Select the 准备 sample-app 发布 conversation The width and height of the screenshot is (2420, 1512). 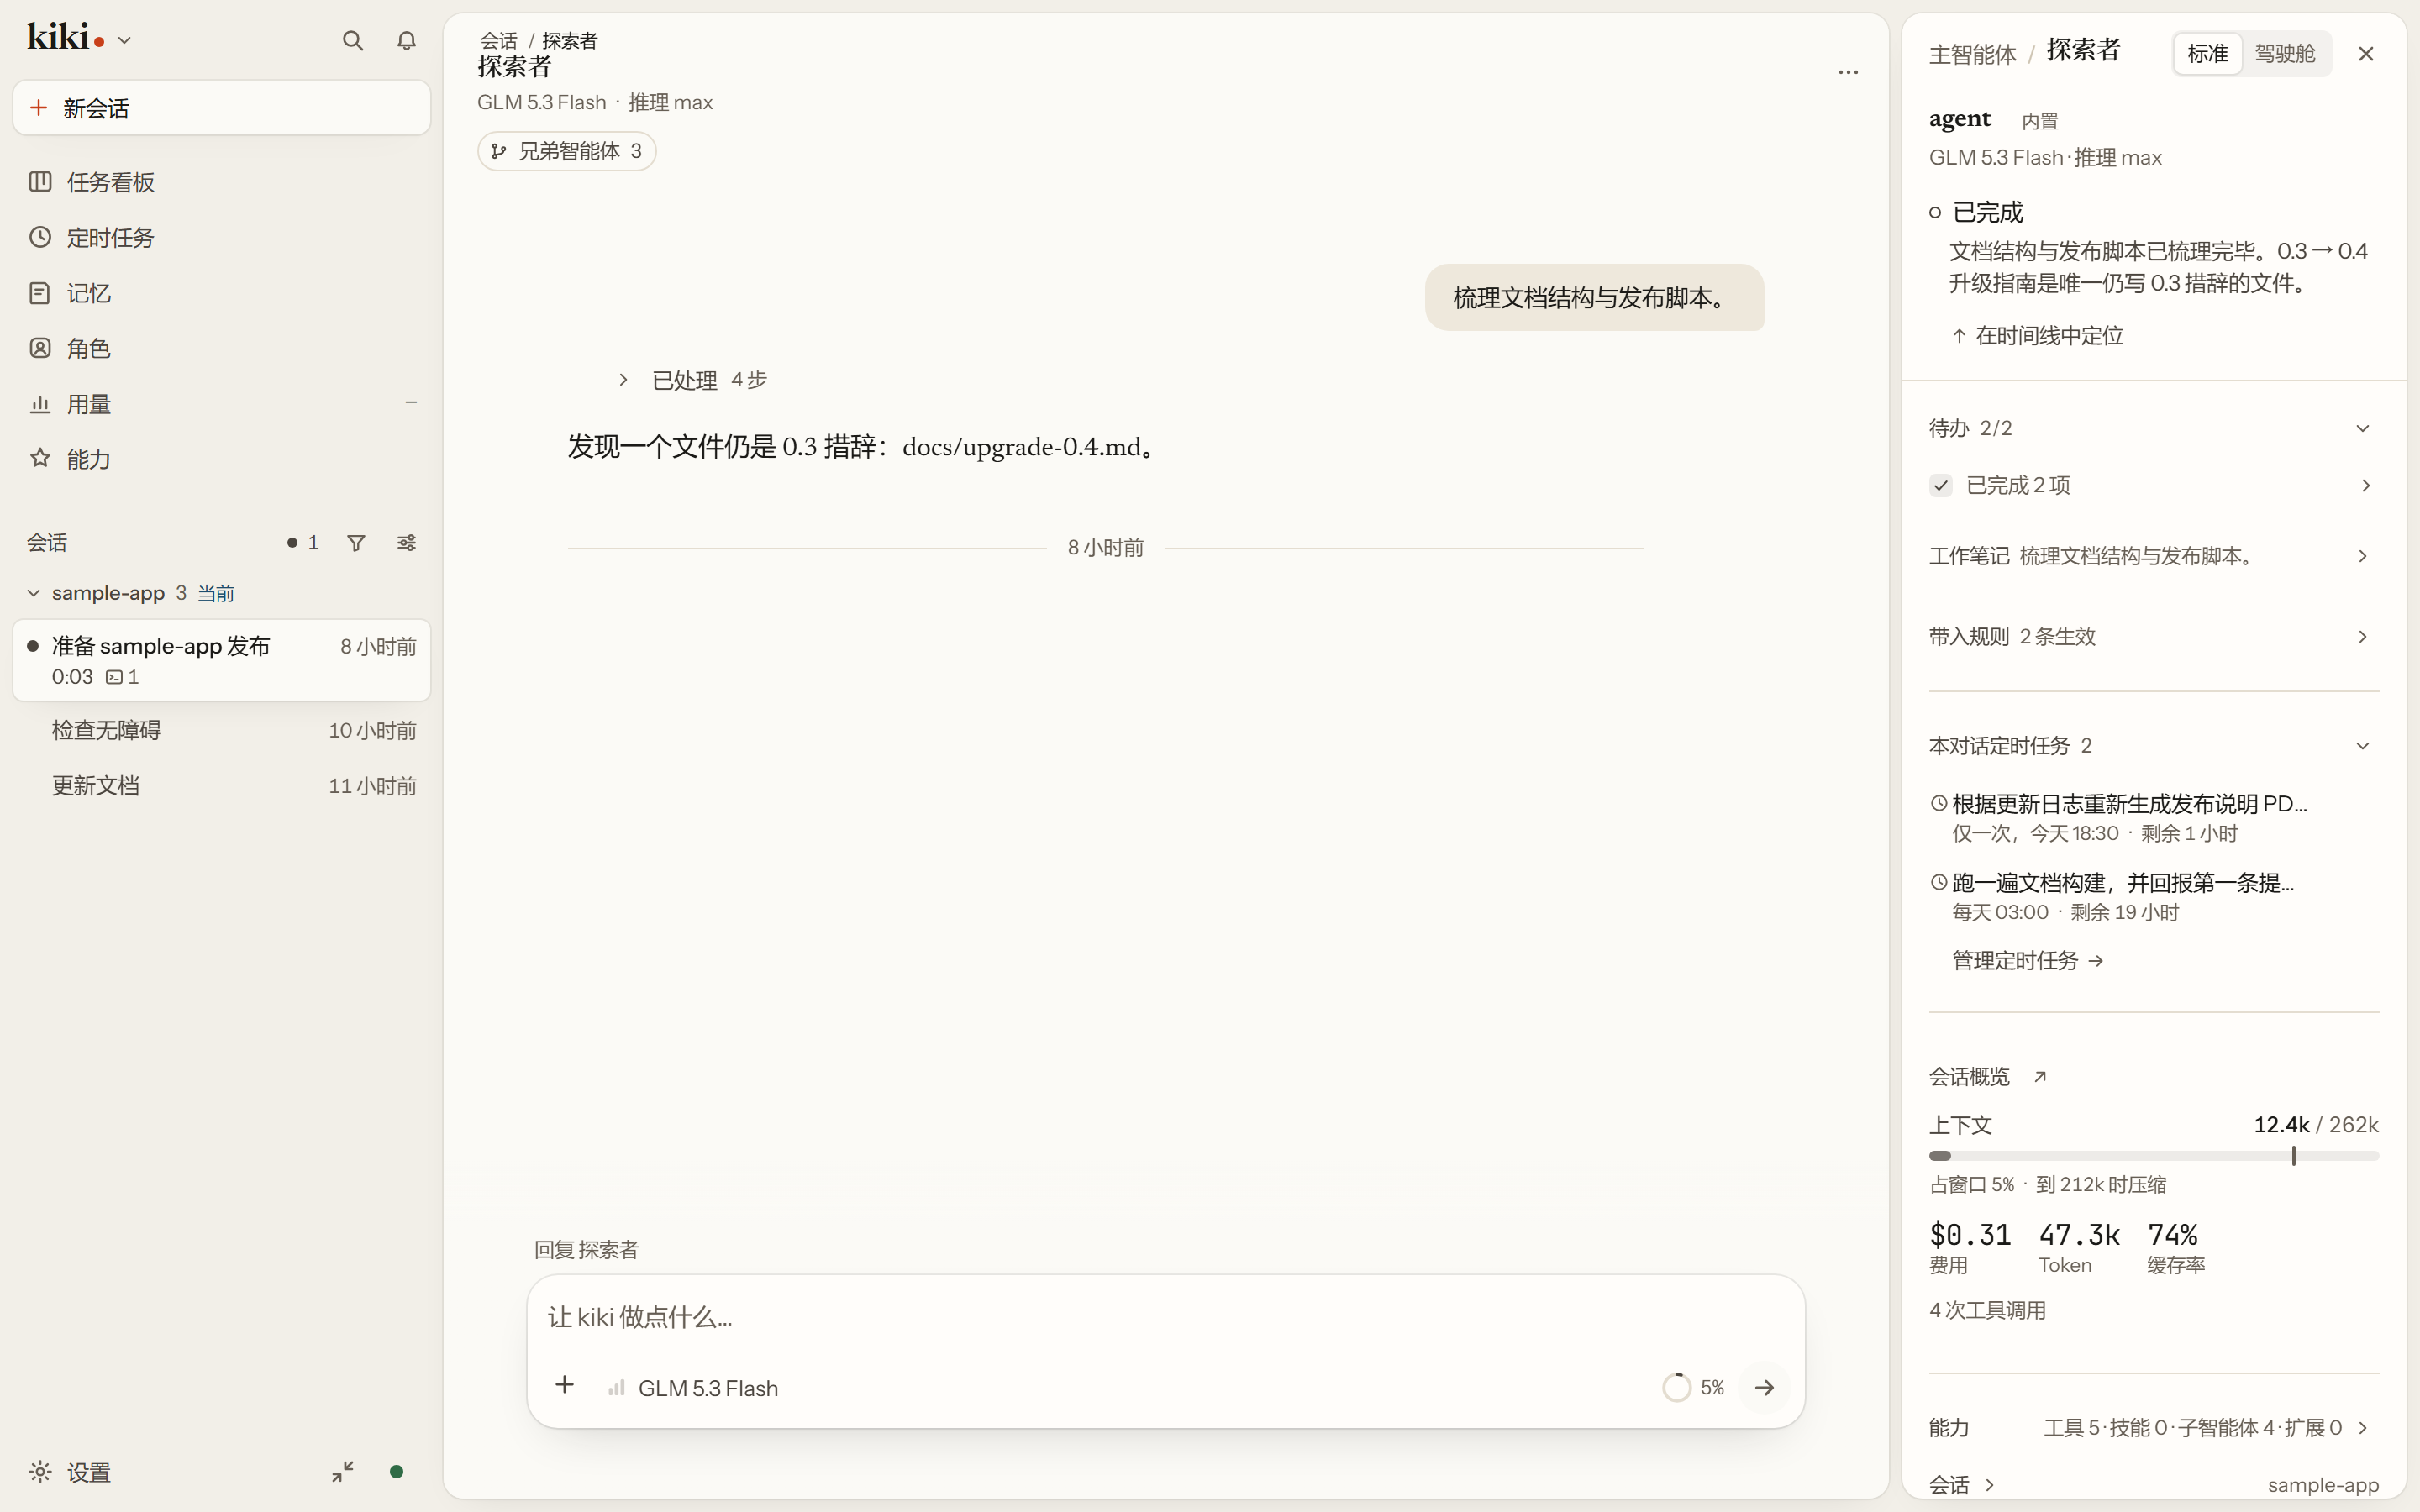tap(221, 660)
